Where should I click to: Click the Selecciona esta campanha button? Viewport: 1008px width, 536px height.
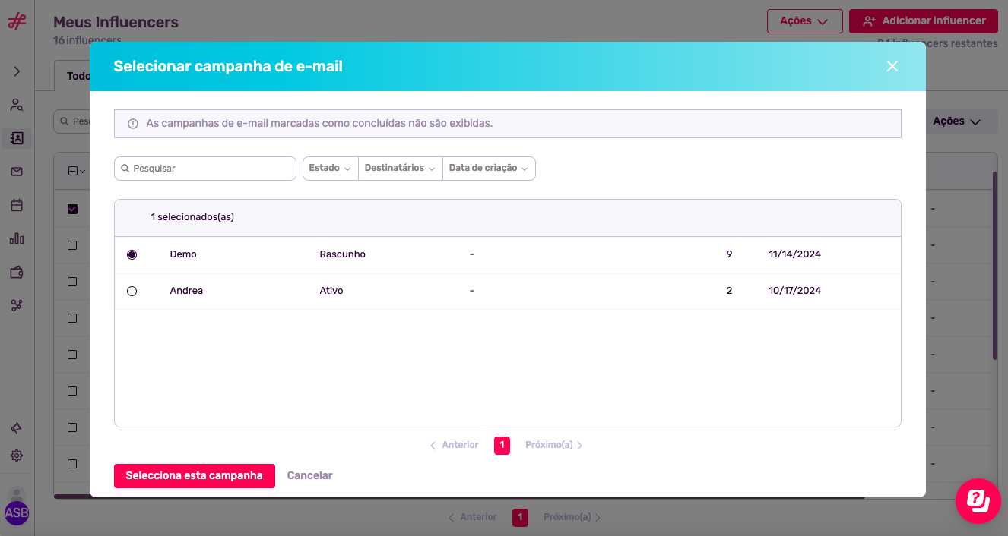[x=194, y=476]
